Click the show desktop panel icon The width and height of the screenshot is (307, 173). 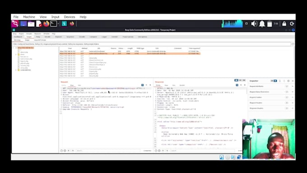tap(23, 23)
